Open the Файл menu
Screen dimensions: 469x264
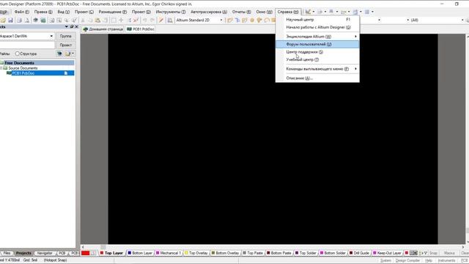point(21,12)
